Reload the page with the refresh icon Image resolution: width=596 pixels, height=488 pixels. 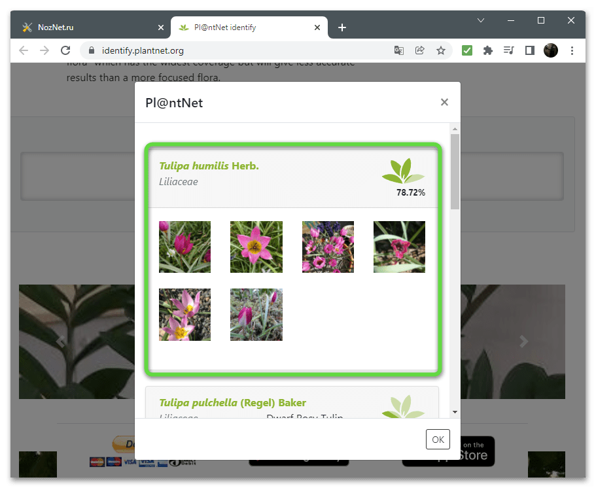pos(65,50)
